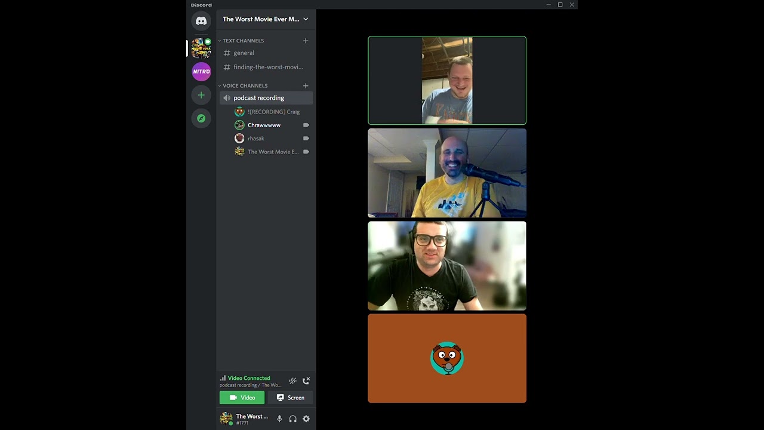Click rhasak avatar in voice list
Screen dimensions: 764x430
click(x=239, y=138)
